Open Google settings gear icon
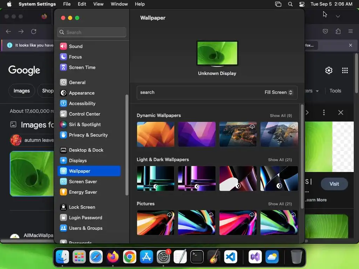The width and height of the screenshot is (359, 269). point(329,70)
